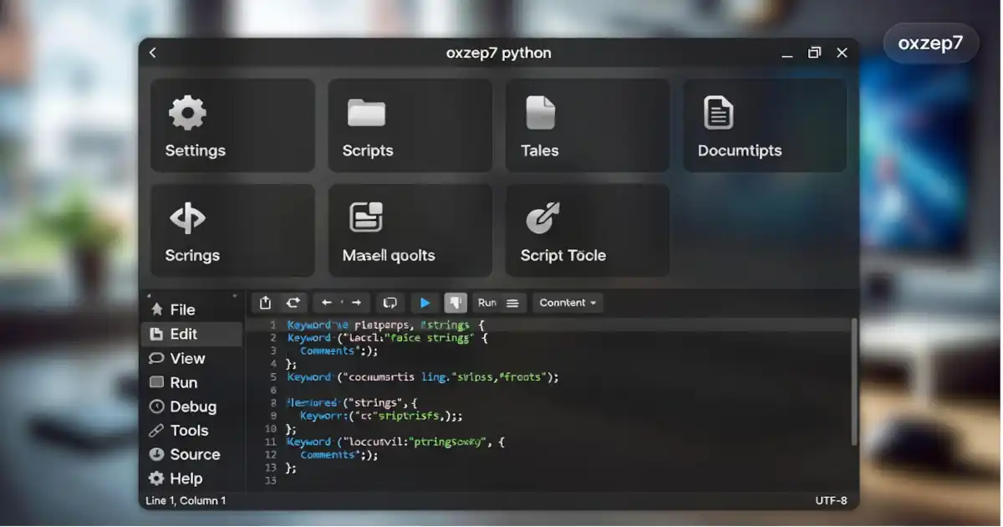Open the Conntent dropdown
This screenshot has height=527, width=1003.
pos(568,302)
